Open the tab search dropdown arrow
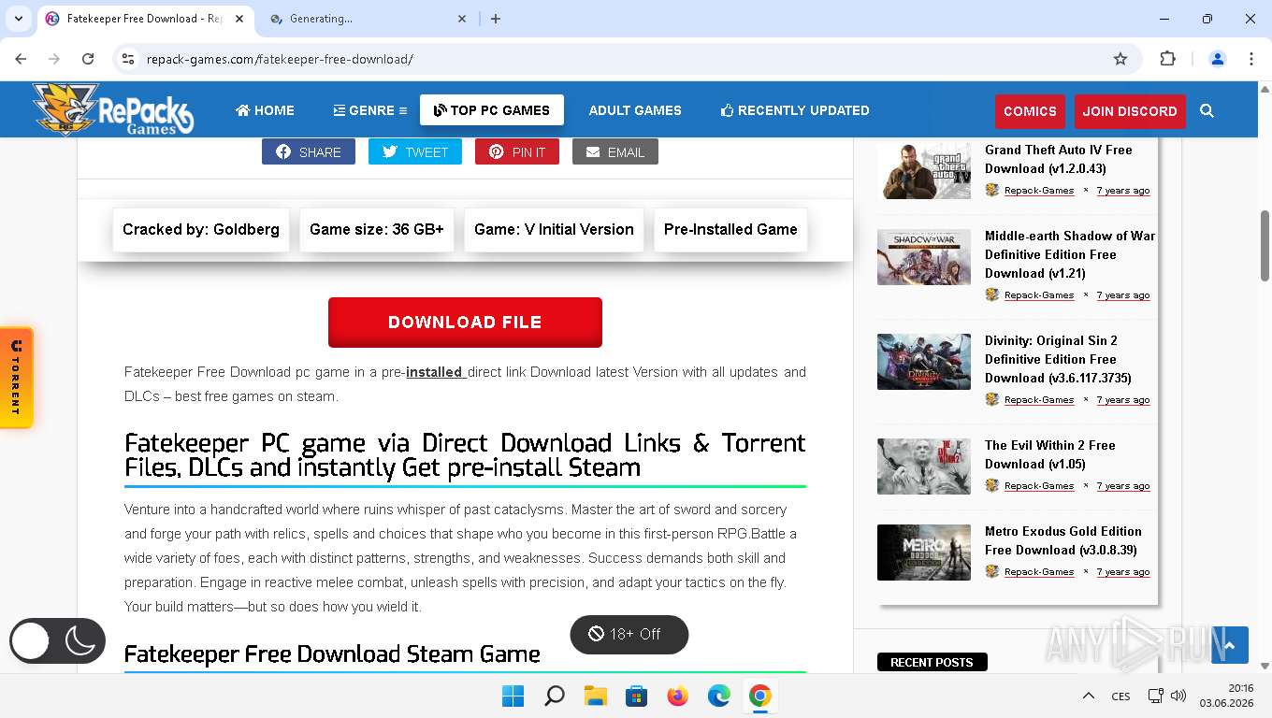Screen dimensions: 1272x718 pyautogui.click(x=18, y=19)
